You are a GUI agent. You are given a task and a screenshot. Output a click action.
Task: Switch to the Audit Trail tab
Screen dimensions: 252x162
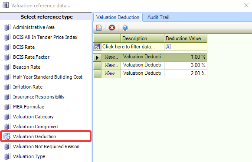click(x=158, y=17)
